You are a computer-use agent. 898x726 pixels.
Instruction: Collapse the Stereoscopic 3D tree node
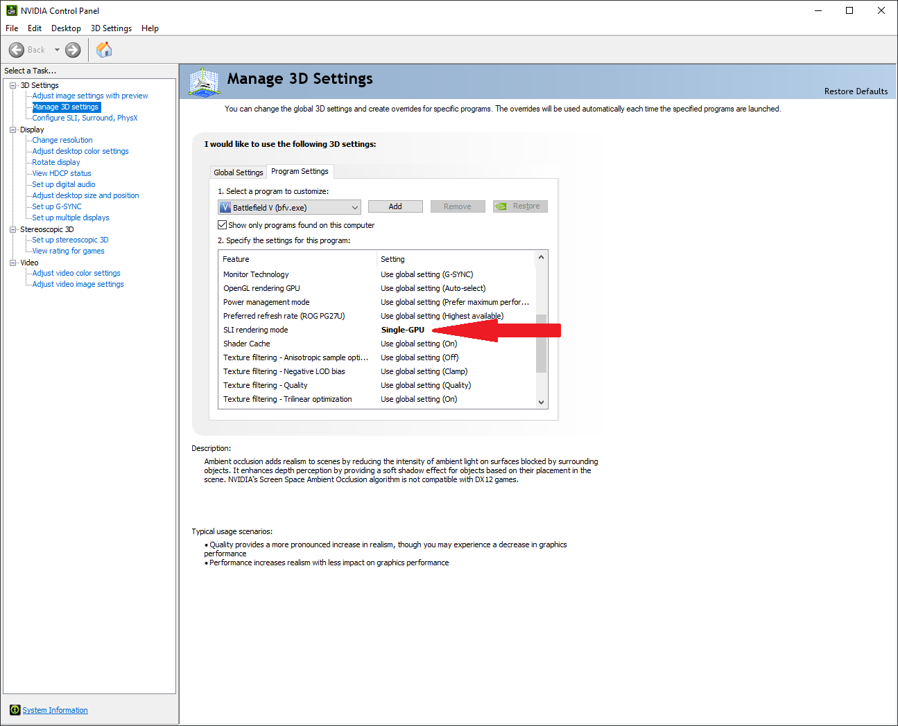[13, 229]
